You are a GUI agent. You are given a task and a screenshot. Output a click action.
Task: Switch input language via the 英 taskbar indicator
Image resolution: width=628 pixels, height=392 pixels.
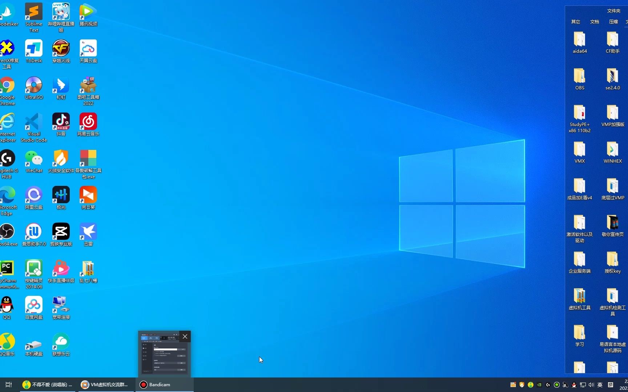click(x=600, y=385)
